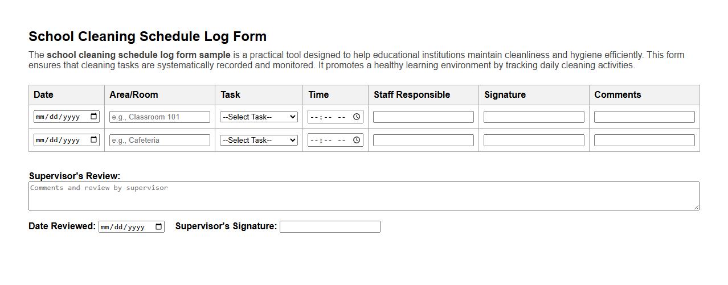Expand the second row Select Task dropdown
728x285 pixels.
[x=259, y=140]
